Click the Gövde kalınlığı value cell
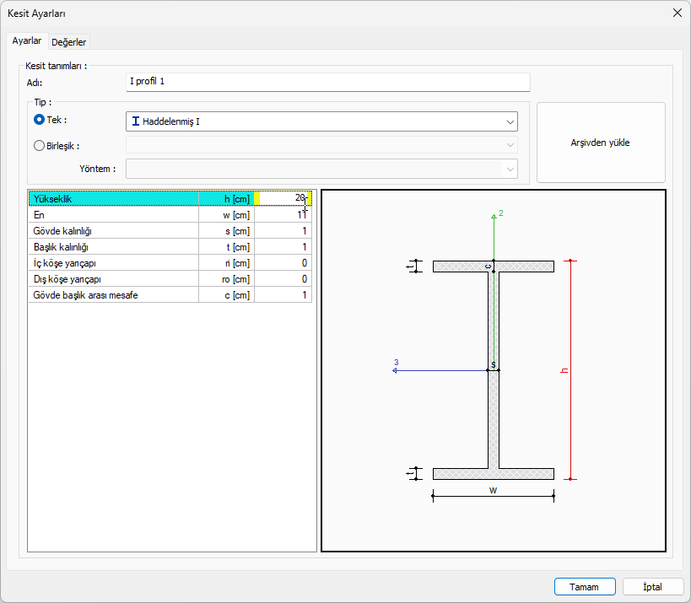Image resolution: width=691 pixels, height=603 pixels. point(283,230)
